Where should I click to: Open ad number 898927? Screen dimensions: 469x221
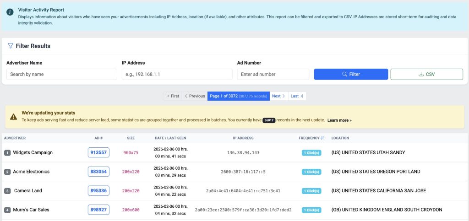(98, 210)
